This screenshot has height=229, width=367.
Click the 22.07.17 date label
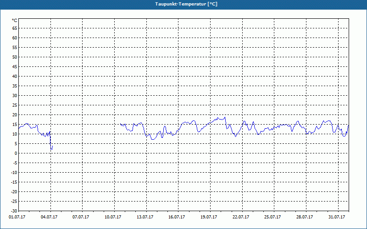click(241, 217)
